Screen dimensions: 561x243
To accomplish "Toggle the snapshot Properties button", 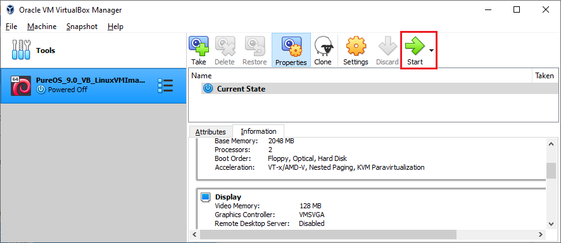I will [291, 50].
